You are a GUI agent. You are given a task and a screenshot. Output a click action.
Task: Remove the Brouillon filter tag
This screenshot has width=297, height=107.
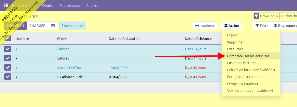coord(277,16)
